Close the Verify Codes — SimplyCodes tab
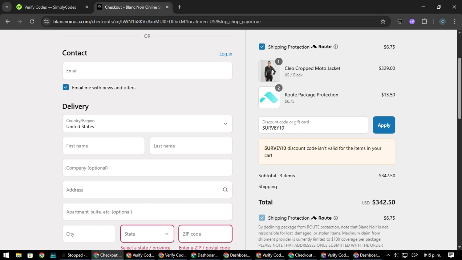The height and width of the screenshot is (260, 462). click(x=87, y=7)
